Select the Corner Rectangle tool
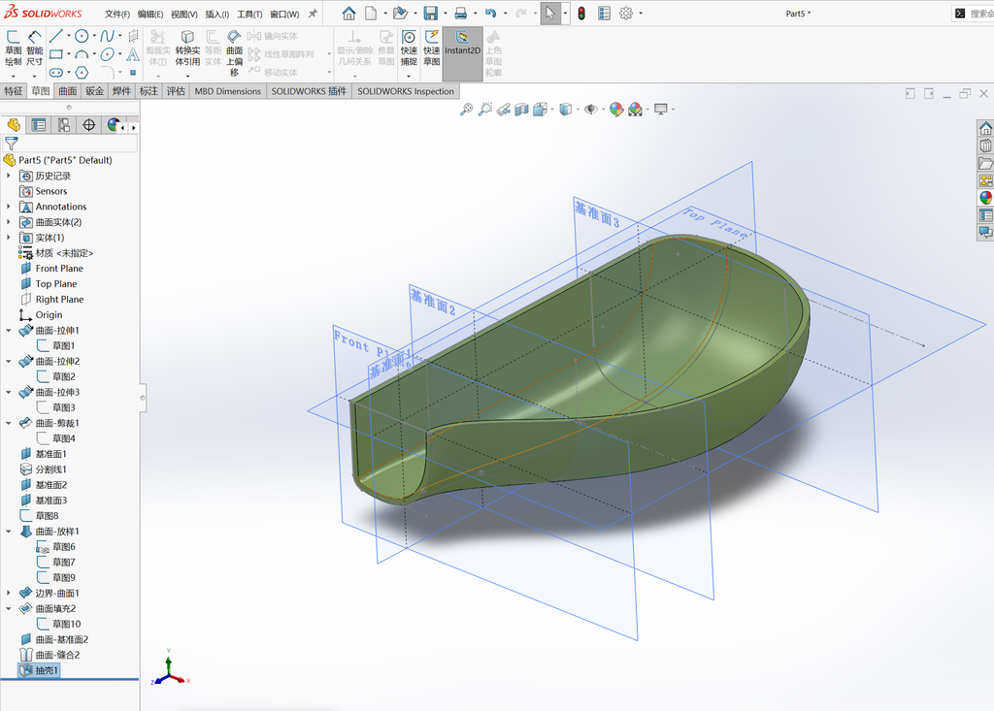The height and width of the screenshot is (711, 994). [x=55, y=54]
